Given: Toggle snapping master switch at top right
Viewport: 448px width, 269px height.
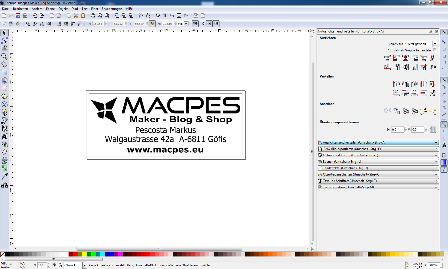Looking at the screenshot, I should click(444, 32).
